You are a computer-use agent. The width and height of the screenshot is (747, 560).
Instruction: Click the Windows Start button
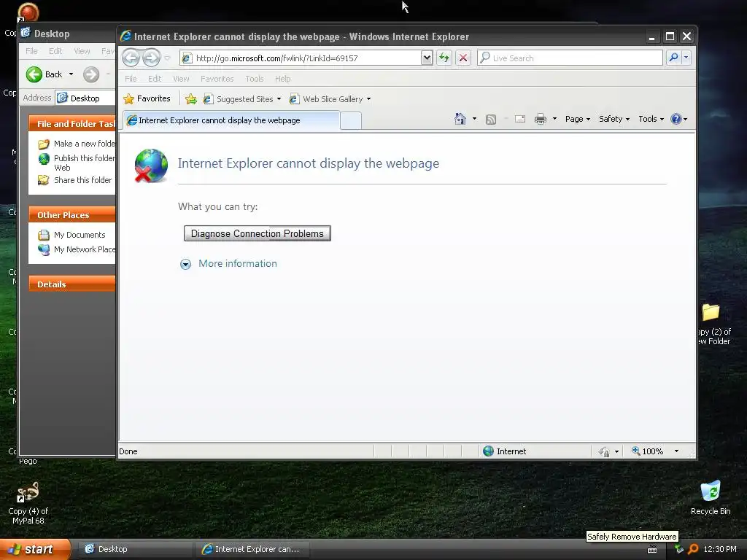point(35,549)
